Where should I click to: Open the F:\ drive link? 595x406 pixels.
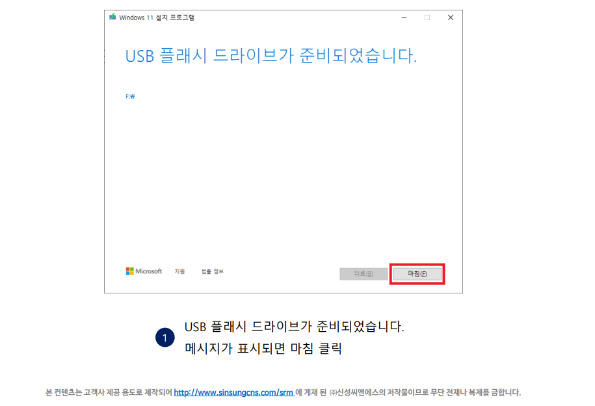(x=130, y=96)
